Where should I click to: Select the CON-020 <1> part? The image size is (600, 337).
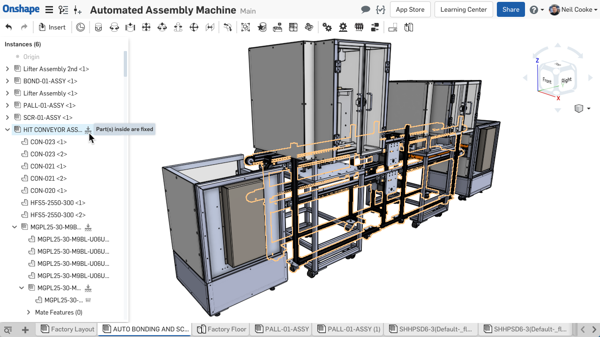(48, 190)
